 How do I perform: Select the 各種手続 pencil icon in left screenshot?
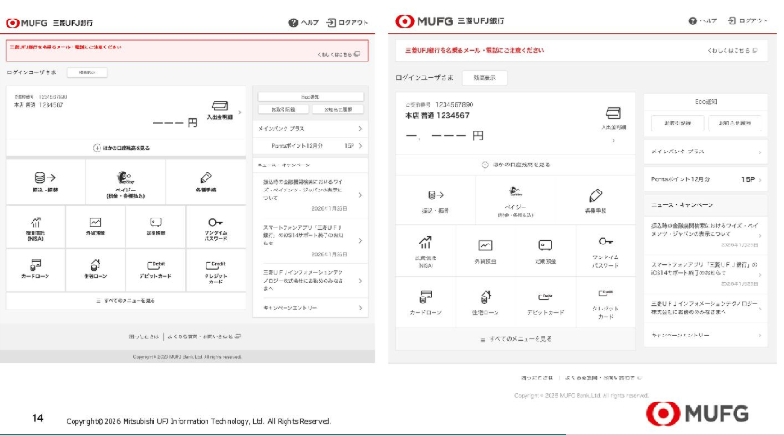[206, 178]
